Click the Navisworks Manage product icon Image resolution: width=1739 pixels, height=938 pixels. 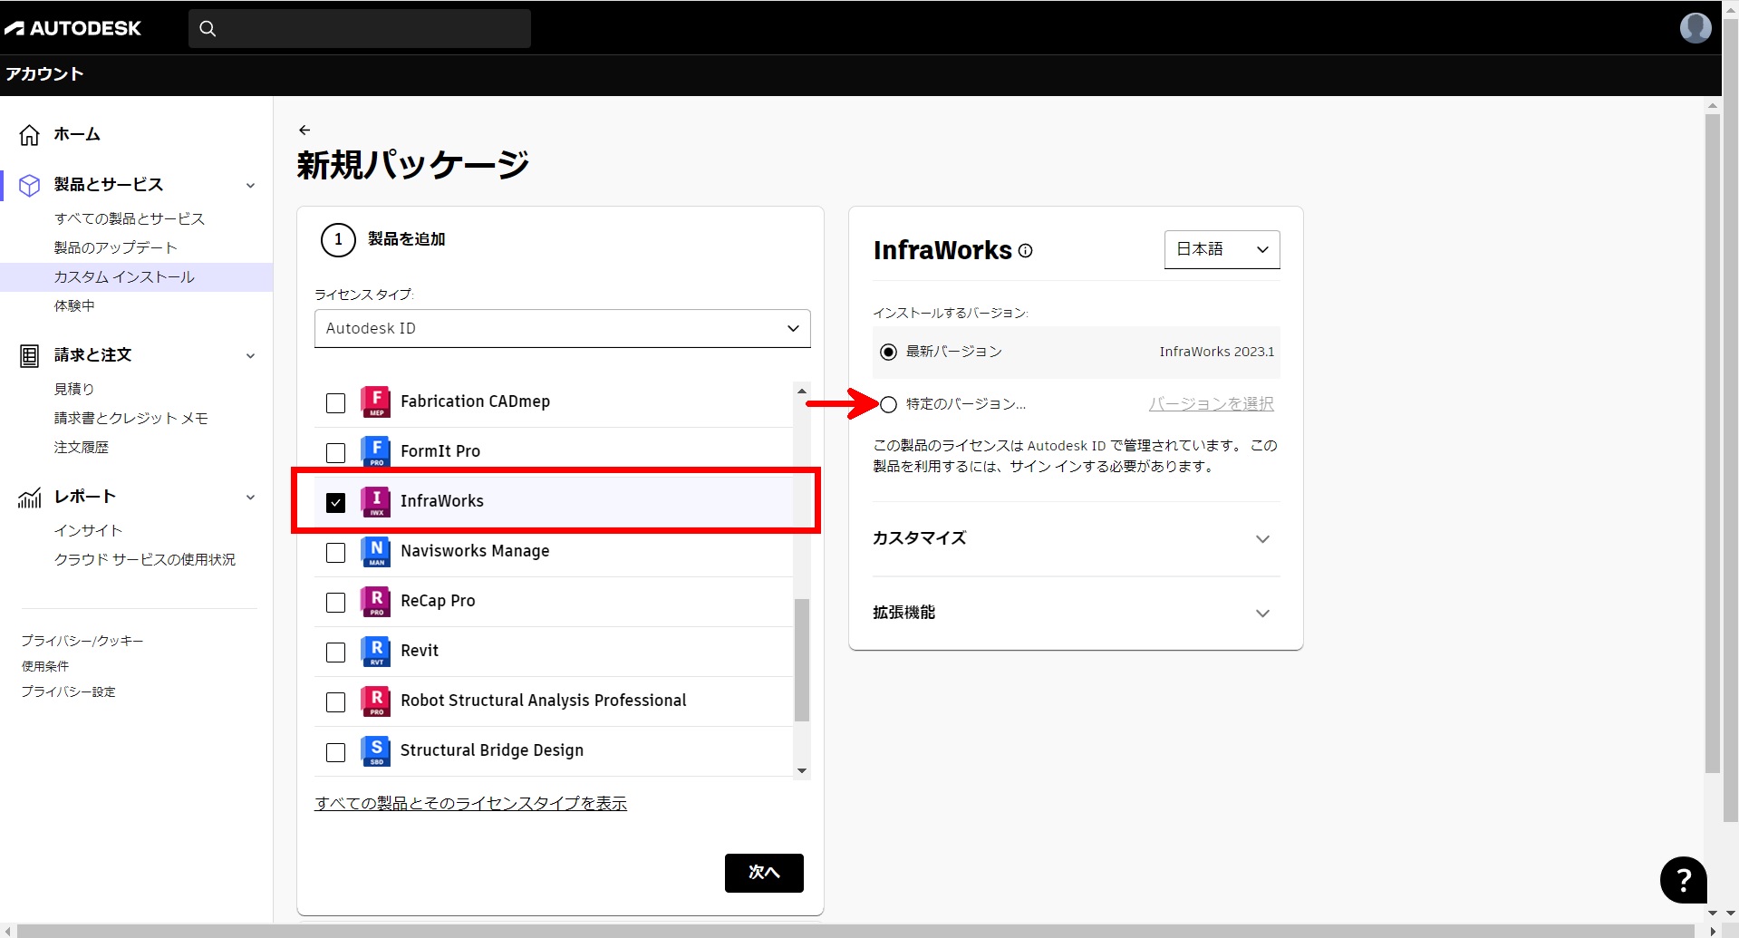(376, 551)
